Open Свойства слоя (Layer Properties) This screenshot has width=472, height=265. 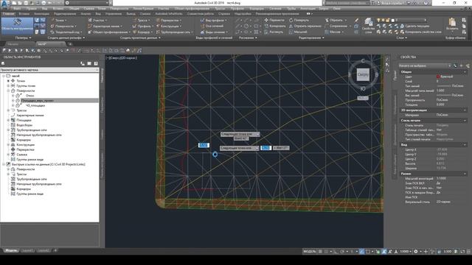(x=368, y=26)
